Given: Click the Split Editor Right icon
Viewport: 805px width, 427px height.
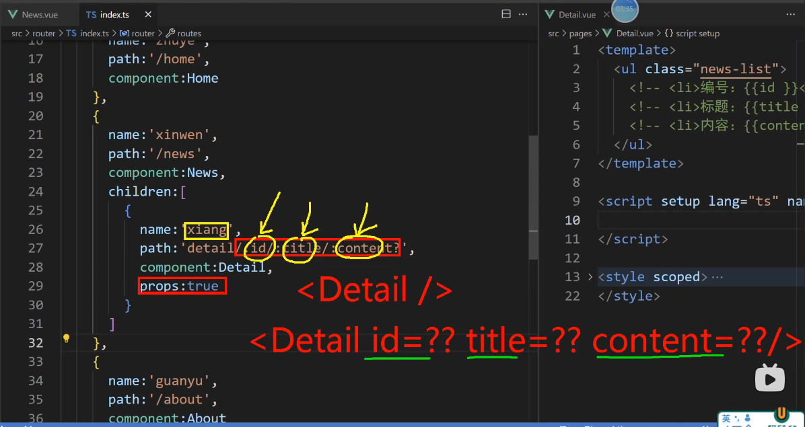Looking at the screenshot, I should pos(505,14).
